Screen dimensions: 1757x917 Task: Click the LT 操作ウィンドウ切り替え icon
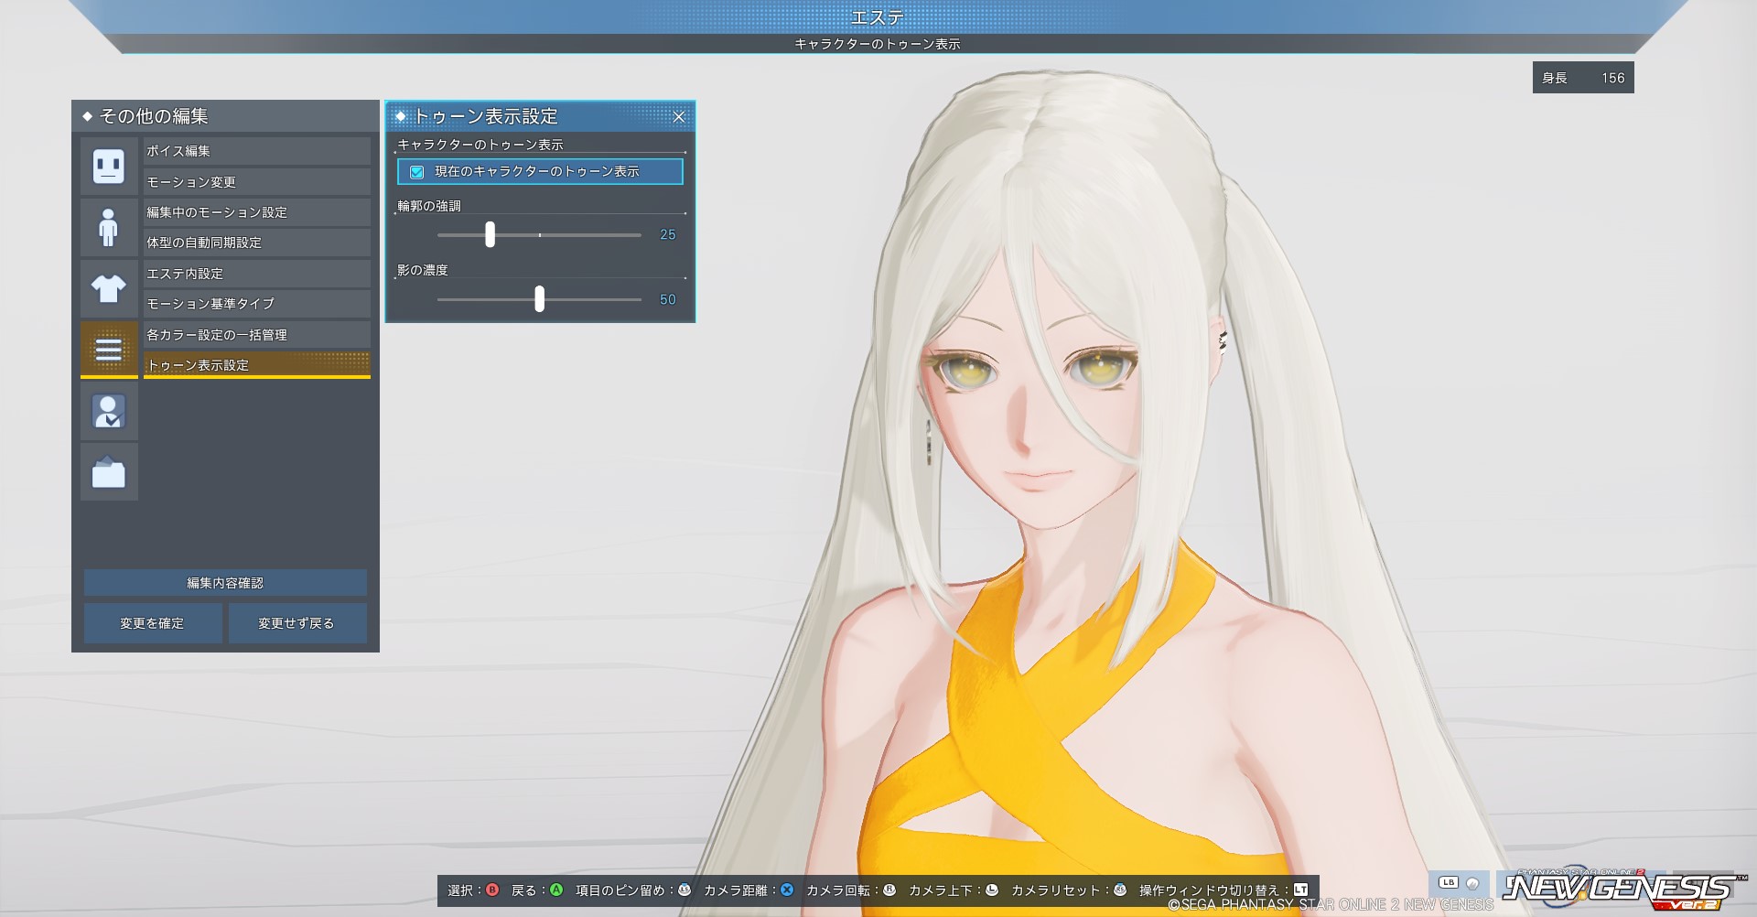coord(1300,890)
